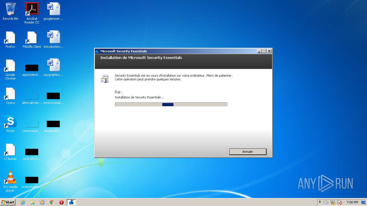Select the CCleaner desktop shortcut

tap(10, 152)
